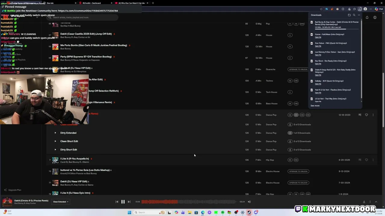Open the Me Porto Bonito track thumbnail
The height and width of the screenshot is (216, 385).
click(55, 46)
